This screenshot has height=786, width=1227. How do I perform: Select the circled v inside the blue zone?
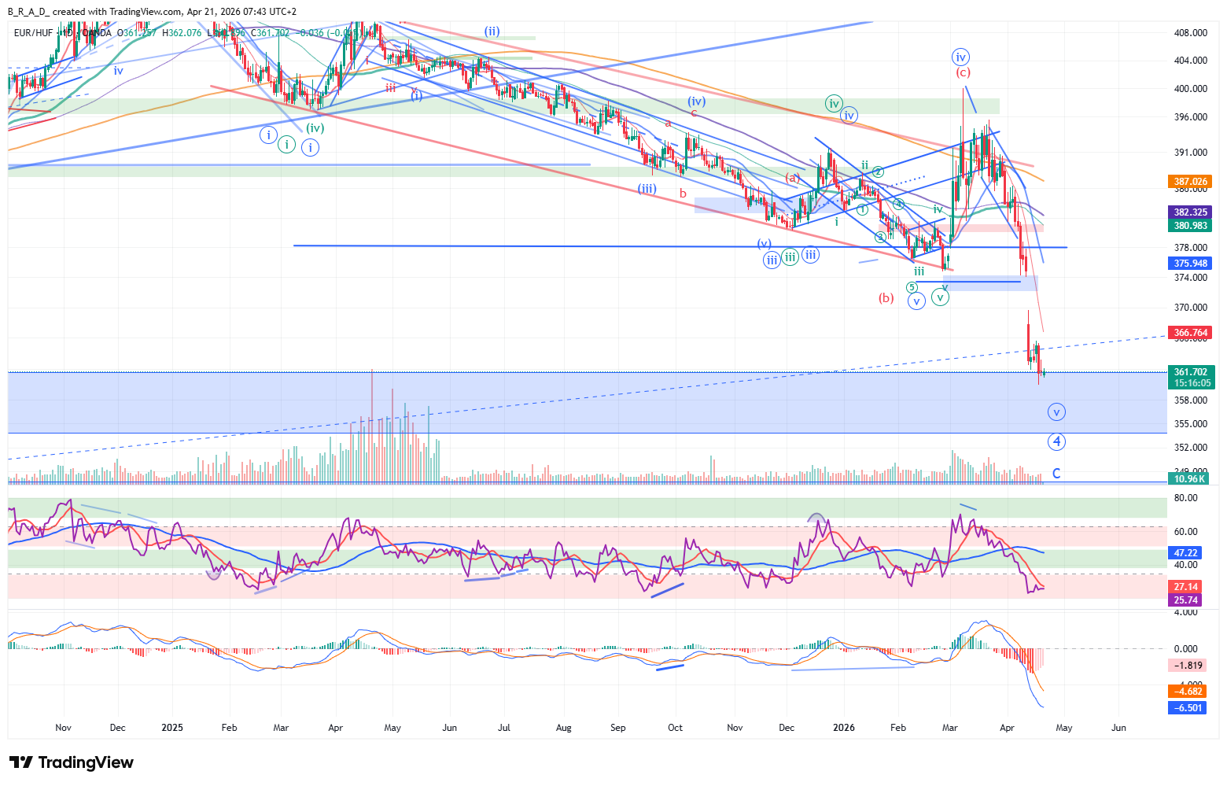(x=1056, y=411)
